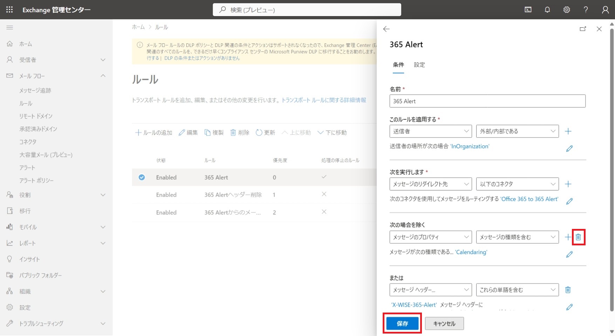Image resolution: width=615 pixels, height=336 pixels.
Task: Click the trash icon beside メッセージの種類を含む
Action: tap(578, 237)
